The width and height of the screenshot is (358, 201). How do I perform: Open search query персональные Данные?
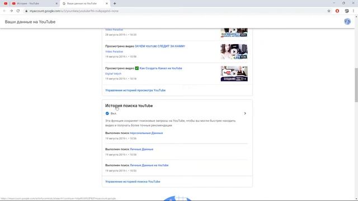[x=146, y=133]
